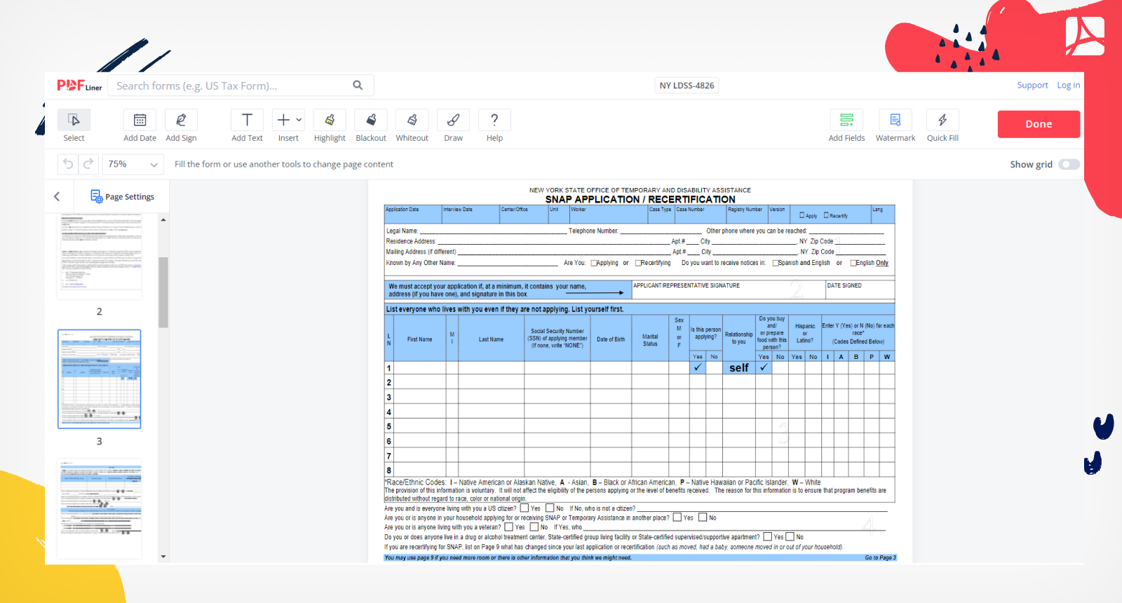
Task: Pick the Whiteout tool
Action: point(412,120)
